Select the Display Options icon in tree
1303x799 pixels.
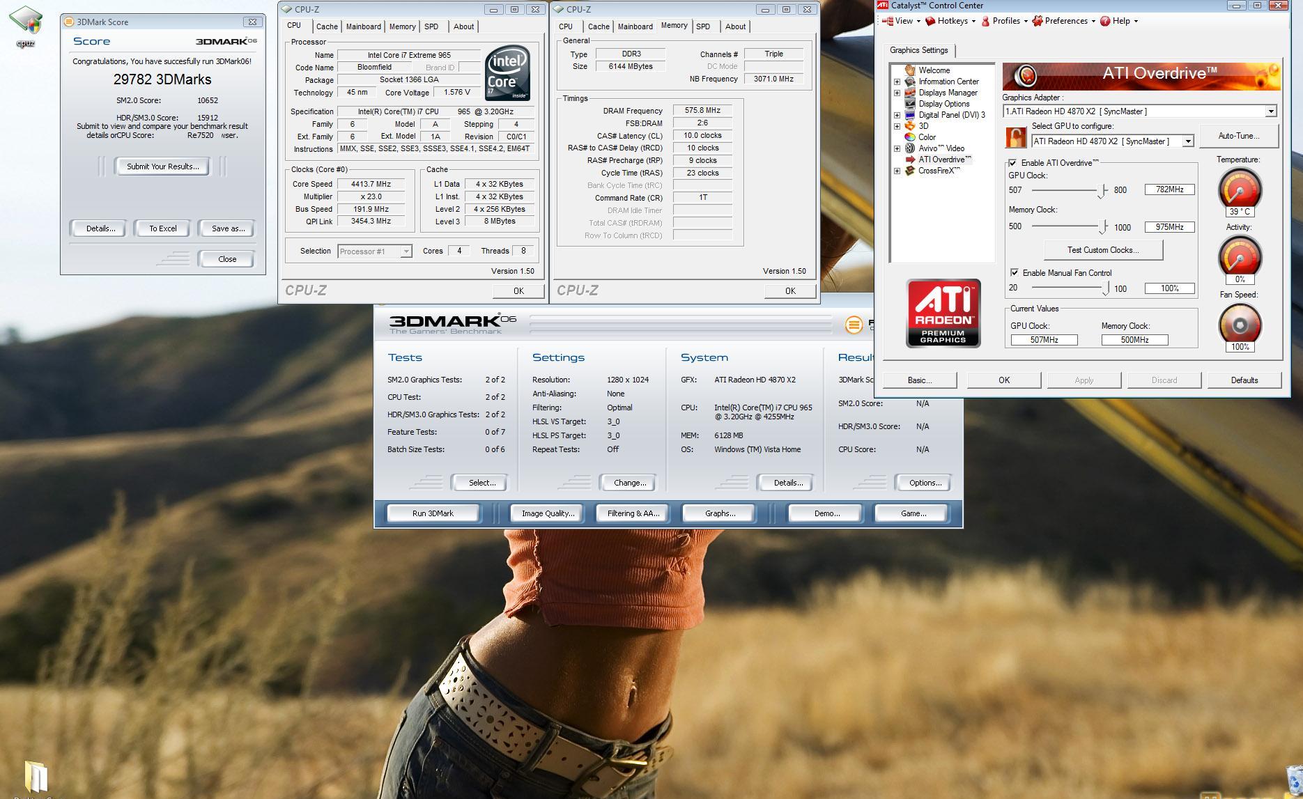coord(910,104)
